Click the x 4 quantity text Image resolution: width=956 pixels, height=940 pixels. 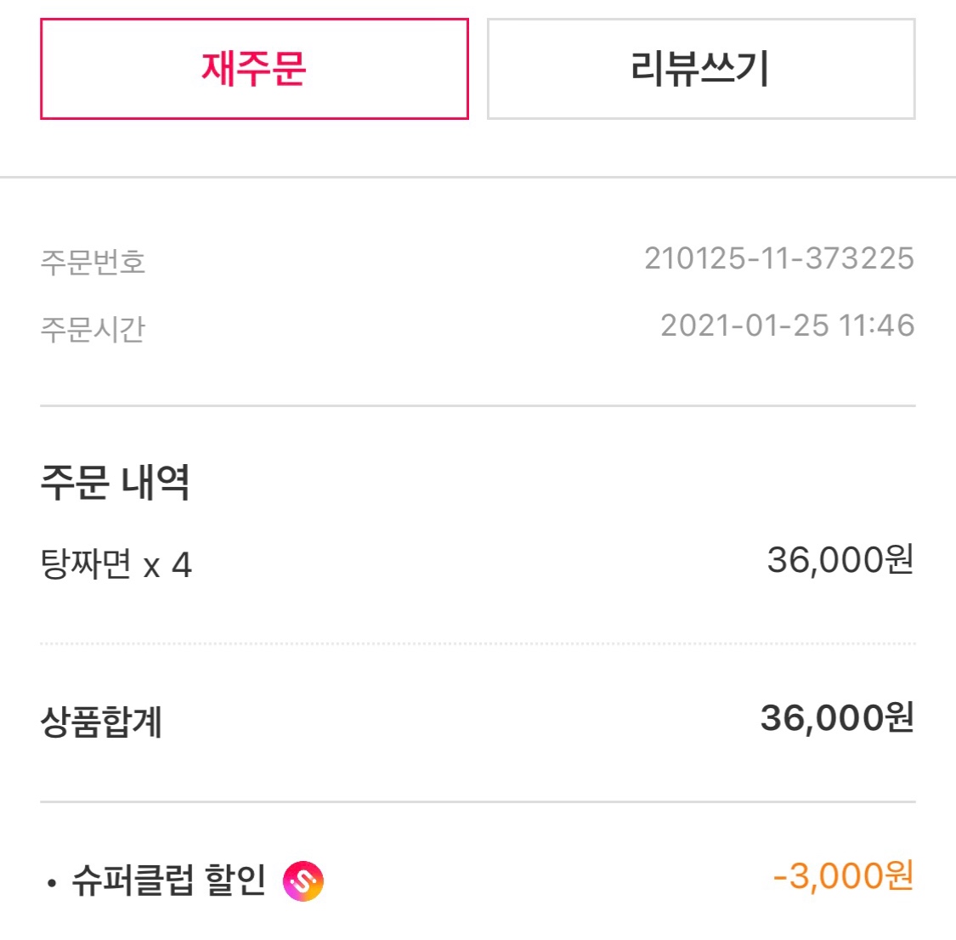[167, 566]
